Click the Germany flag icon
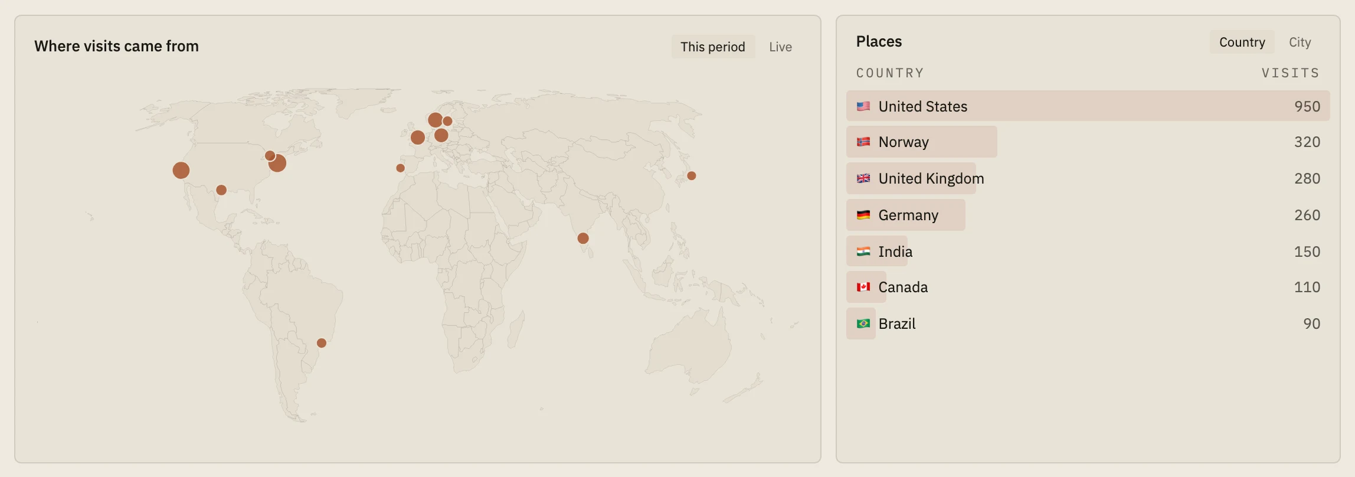The image size is (1355, 477). click(x=863, y=215)
